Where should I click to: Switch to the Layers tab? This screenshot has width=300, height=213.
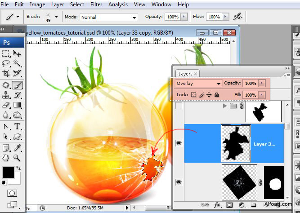185,74
